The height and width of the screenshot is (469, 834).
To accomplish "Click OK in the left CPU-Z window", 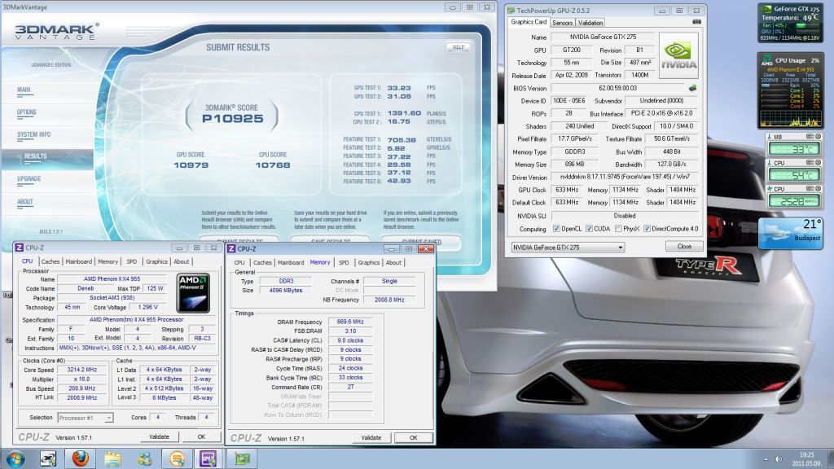I will point(201,436).
